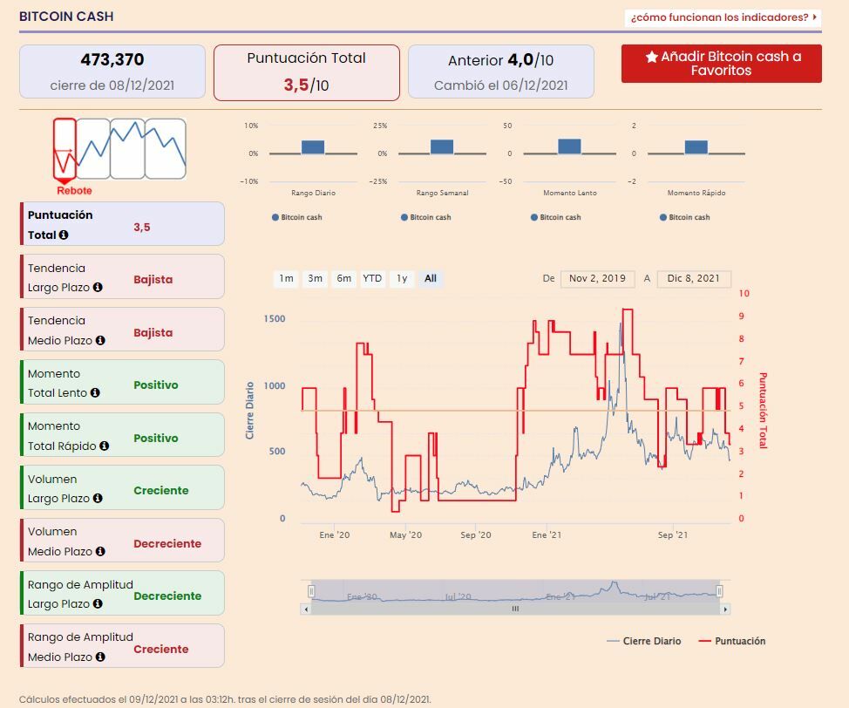Click the Cierre Diario axis title
The height and width of the screenshot is (708, 849).
(x=249, y=410)
